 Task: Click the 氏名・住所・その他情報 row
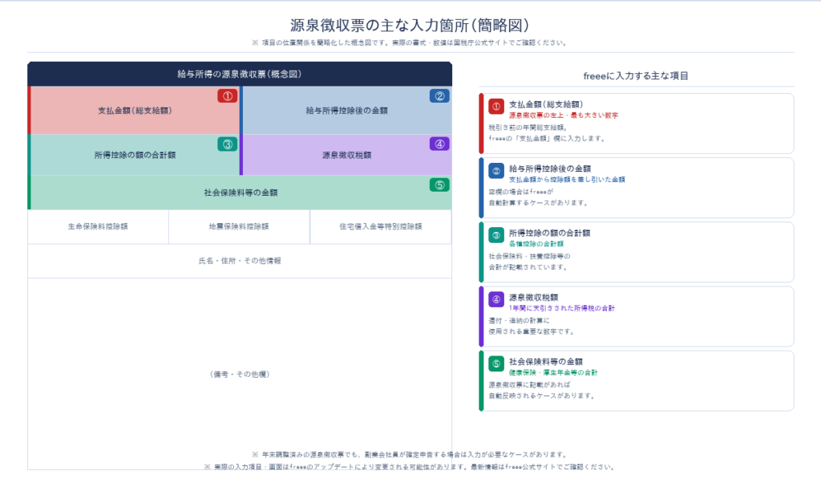click(x=241, y=261)
